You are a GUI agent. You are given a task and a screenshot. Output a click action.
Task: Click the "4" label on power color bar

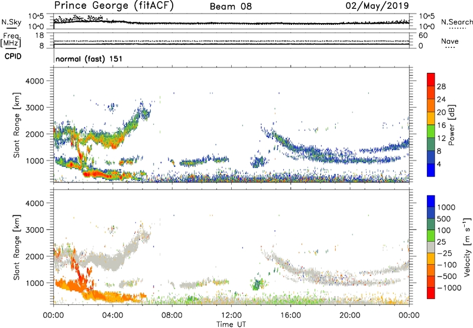pyautogui.click(x=439, y=164)
